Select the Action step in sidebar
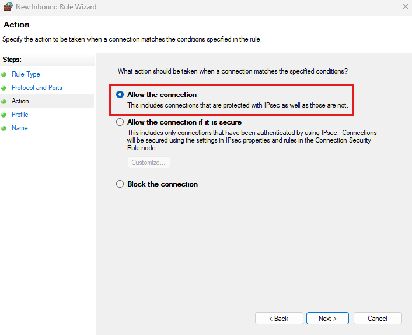The image size is (412, 335). 20,101
